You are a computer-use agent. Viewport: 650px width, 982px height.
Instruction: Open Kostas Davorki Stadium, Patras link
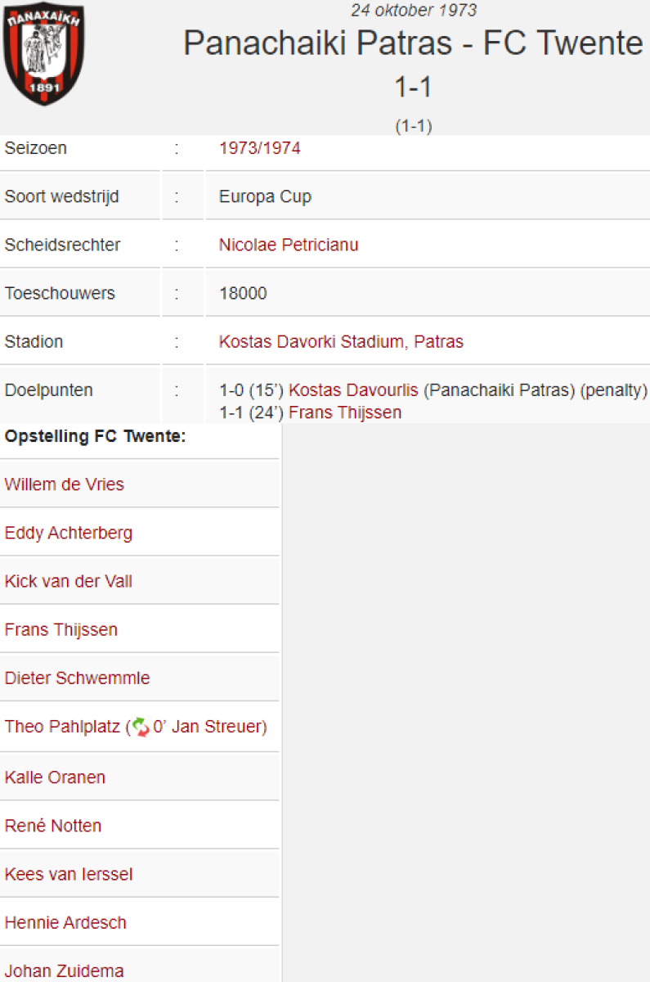(341, 341)
